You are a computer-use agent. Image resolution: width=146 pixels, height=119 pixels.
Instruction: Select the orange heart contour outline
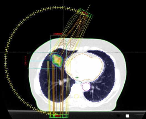point(84,67)
